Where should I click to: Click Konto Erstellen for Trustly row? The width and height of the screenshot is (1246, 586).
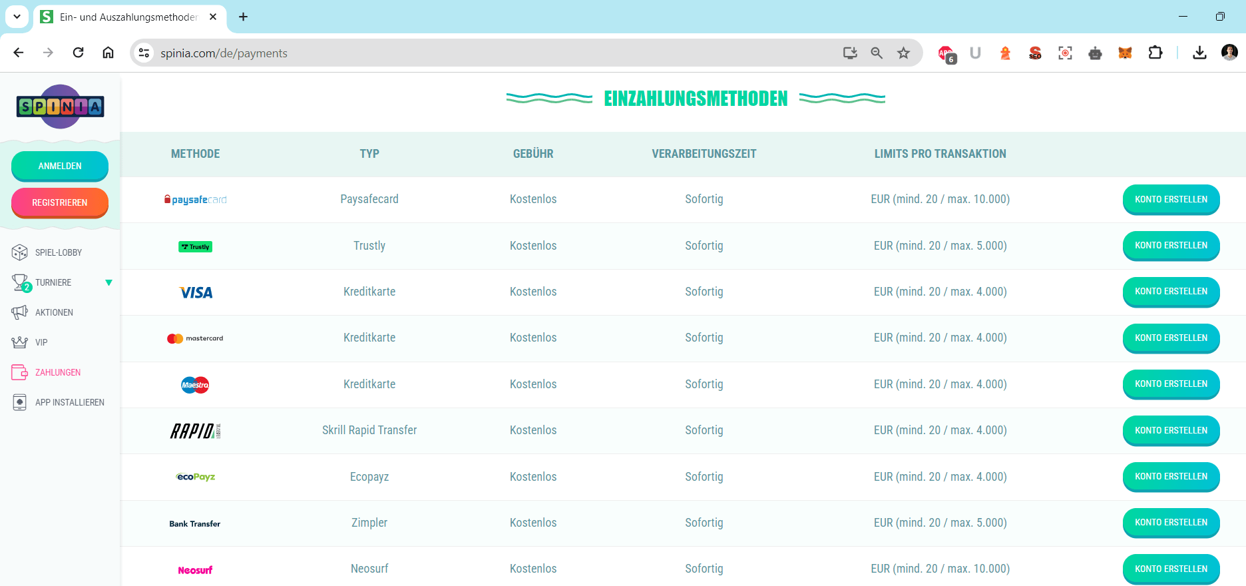click(1171, 246)
